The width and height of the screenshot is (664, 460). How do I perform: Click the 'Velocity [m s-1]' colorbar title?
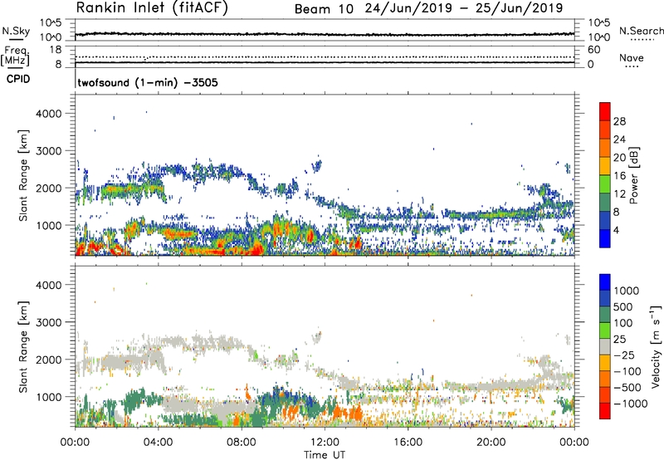point(656,346)
